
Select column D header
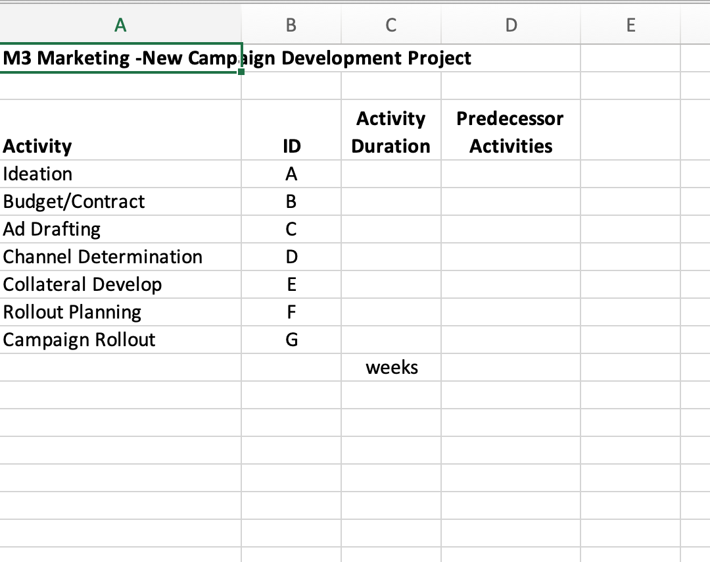coord(511,25)
